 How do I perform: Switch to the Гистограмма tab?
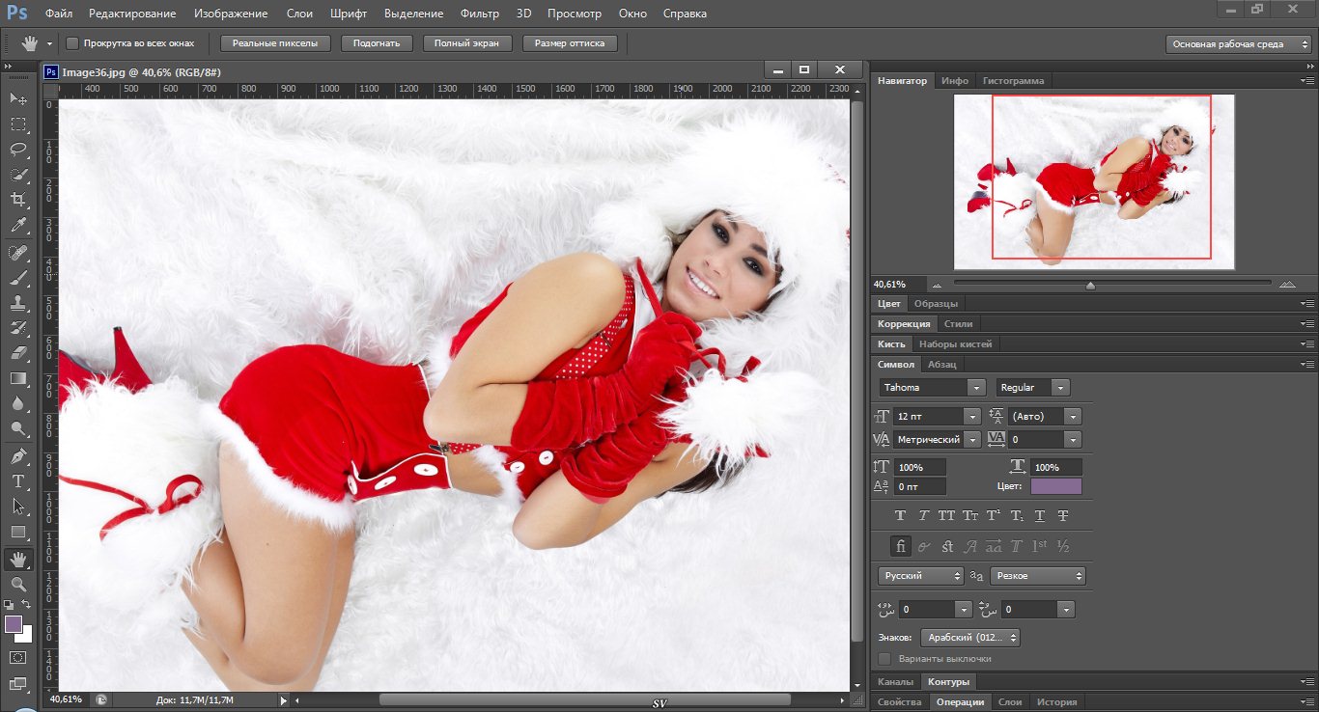click(1013, 81)
